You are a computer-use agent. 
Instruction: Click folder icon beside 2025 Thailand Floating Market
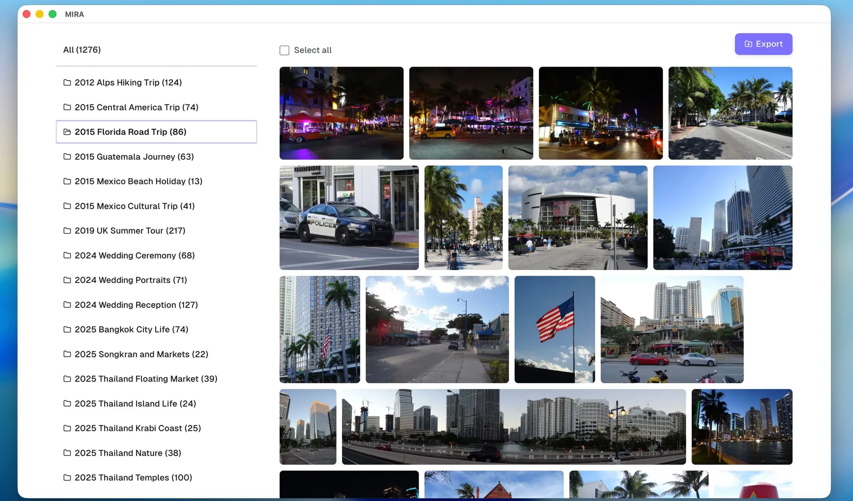67,379
